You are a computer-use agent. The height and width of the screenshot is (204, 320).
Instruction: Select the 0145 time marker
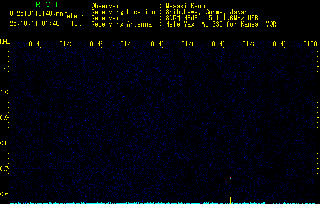click(x=157, y=44)
